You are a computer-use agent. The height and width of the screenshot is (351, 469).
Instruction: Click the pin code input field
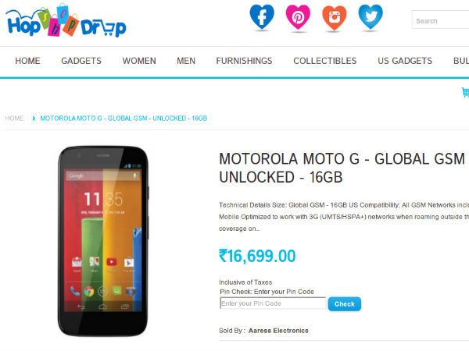tap(273, 303)
